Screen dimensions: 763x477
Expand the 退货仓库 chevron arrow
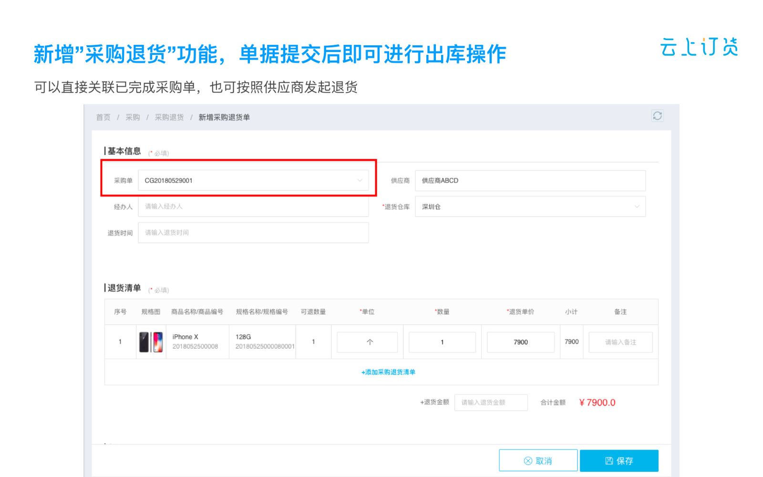pos(637,207)
